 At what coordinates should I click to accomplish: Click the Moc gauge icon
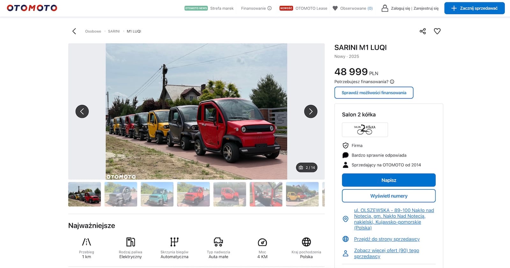pyautogui.click(x=262, y=242)
